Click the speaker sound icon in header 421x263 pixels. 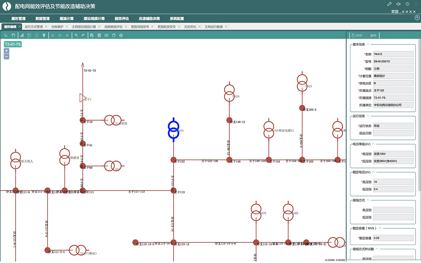tap(398, 4)
